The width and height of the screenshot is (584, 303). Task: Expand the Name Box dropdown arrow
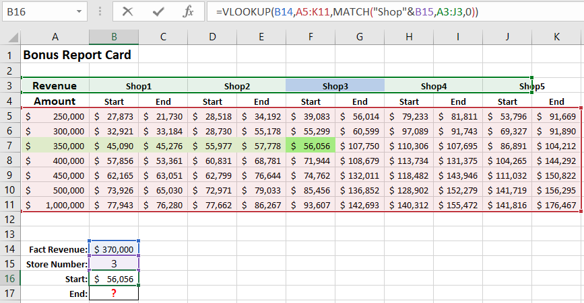coord(79,12)
